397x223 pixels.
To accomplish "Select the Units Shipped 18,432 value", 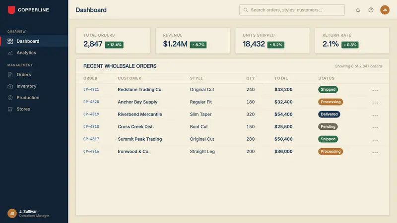I will [x=254, y=44].
